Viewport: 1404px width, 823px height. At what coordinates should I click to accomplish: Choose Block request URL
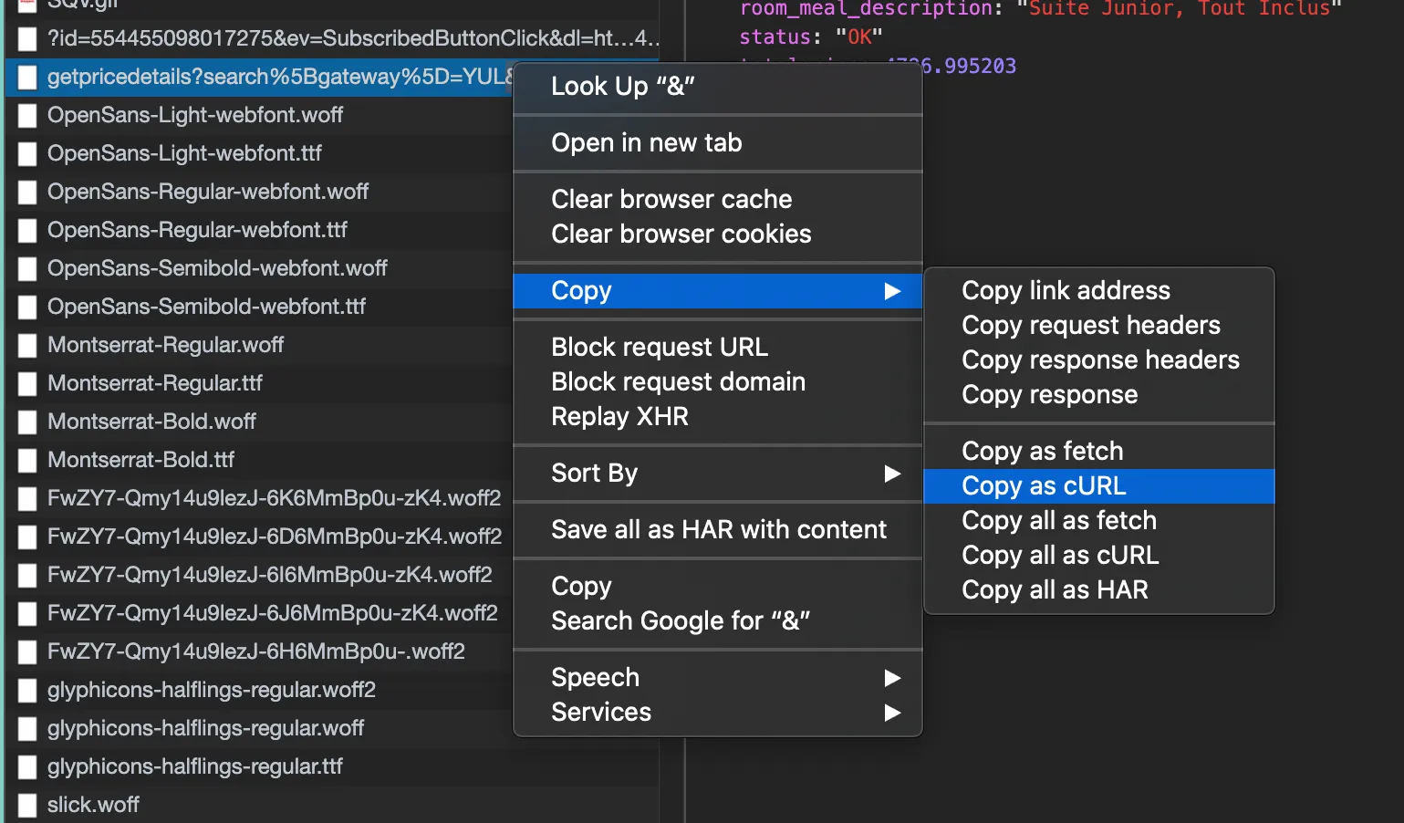pos(717,348)
